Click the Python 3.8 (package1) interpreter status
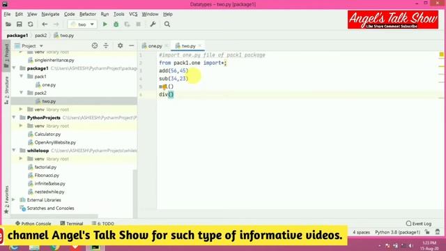The image size is (446, 251). click(397, 232)
